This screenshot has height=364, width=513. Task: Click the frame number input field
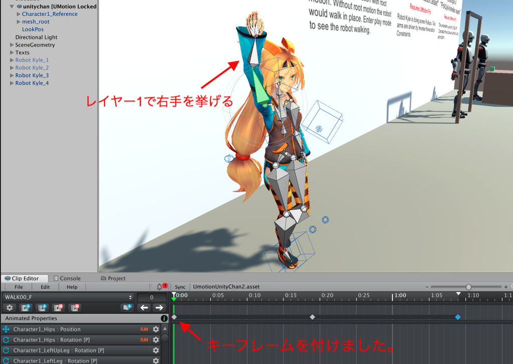[151, 297]
